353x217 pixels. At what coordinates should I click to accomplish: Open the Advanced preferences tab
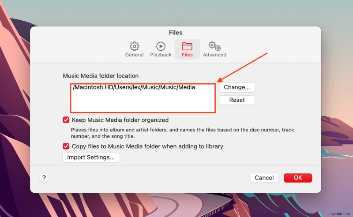(214, 49)
